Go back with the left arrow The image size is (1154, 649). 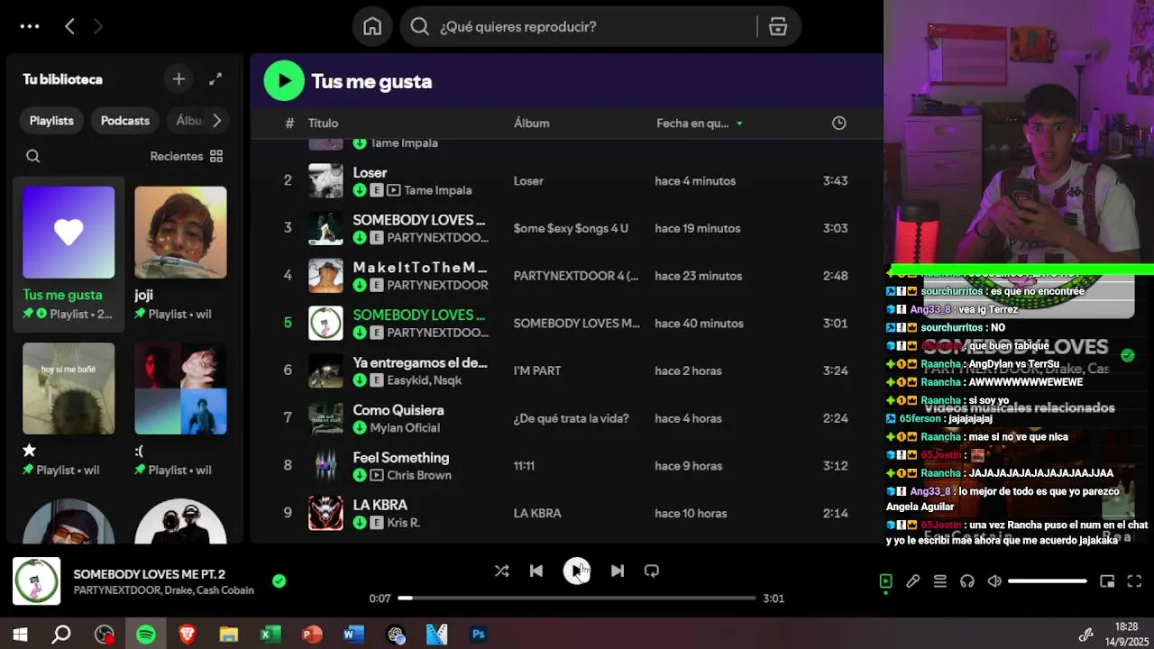point(69,27)
